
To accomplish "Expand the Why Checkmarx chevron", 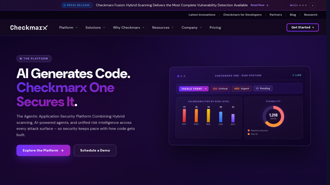I will click(x=143, y=27).
